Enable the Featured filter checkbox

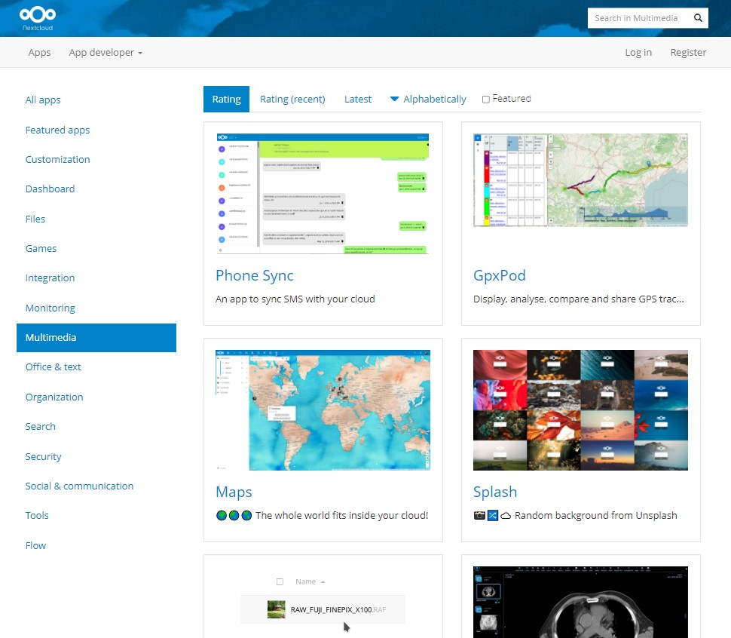coord(486,99)
